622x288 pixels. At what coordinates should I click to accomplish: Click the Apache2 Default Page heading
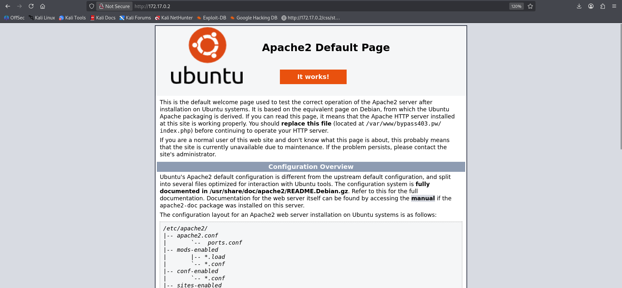coord(326,48)
